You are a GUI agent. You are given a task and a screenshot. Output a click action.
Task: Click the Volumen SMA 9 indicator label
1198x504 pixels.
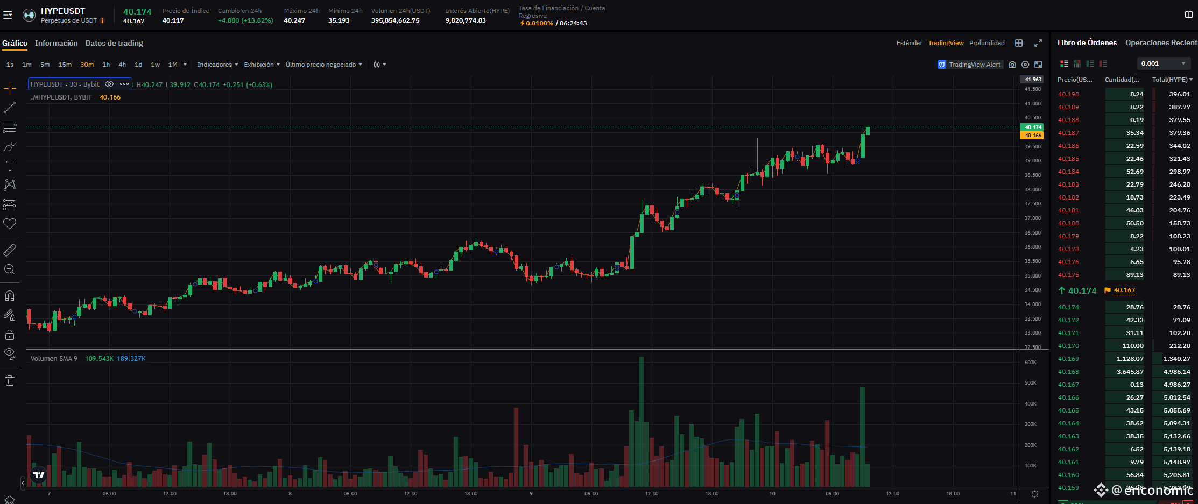(54, 358)
